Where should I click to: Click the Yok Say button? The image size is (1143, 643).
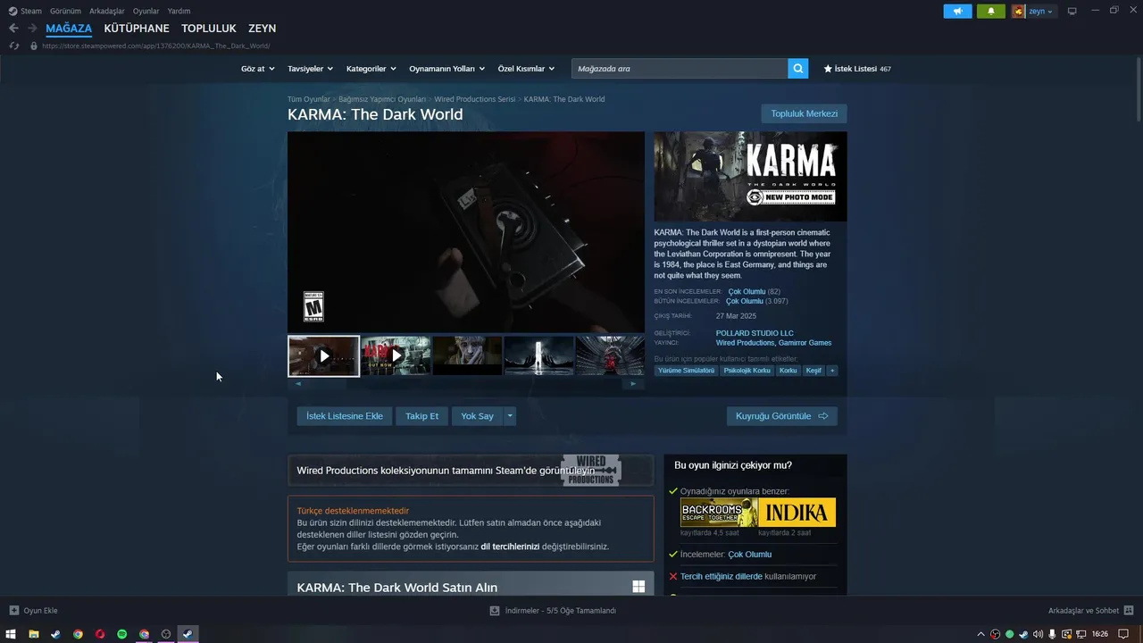click(x=478, y=416)
